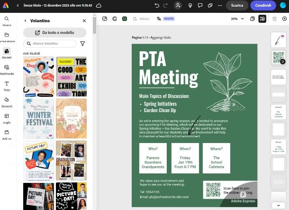
Task: Click the present/share screens icon in top bar
Action: click(210, 6)
